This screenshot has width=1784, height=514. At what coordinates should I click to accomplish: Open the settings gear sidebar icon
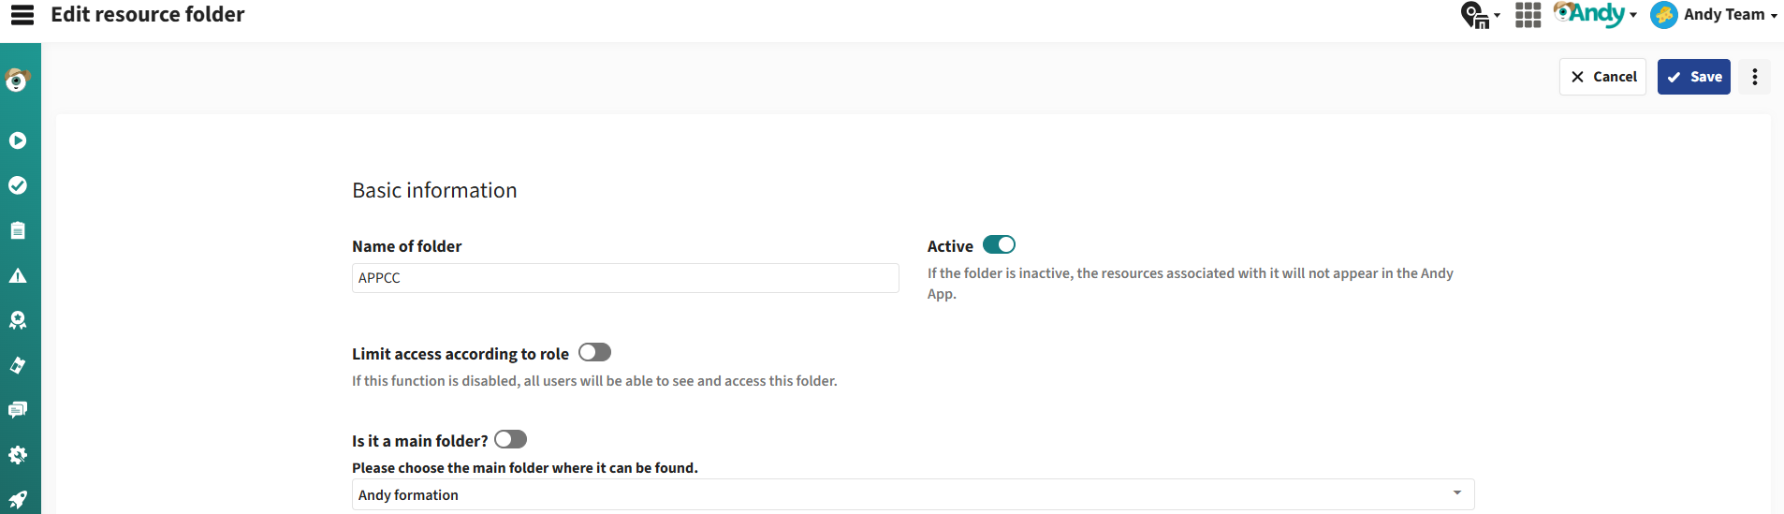click(18, 455)
